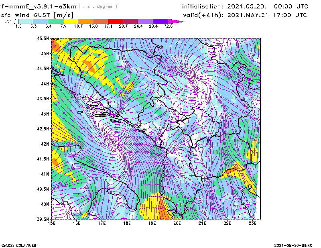Click the '23E' longitude label
The image size is (321, 248).
point(252,223)
